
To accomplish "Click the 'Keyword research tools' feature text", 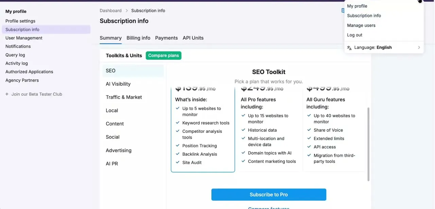I will [206, 123].
